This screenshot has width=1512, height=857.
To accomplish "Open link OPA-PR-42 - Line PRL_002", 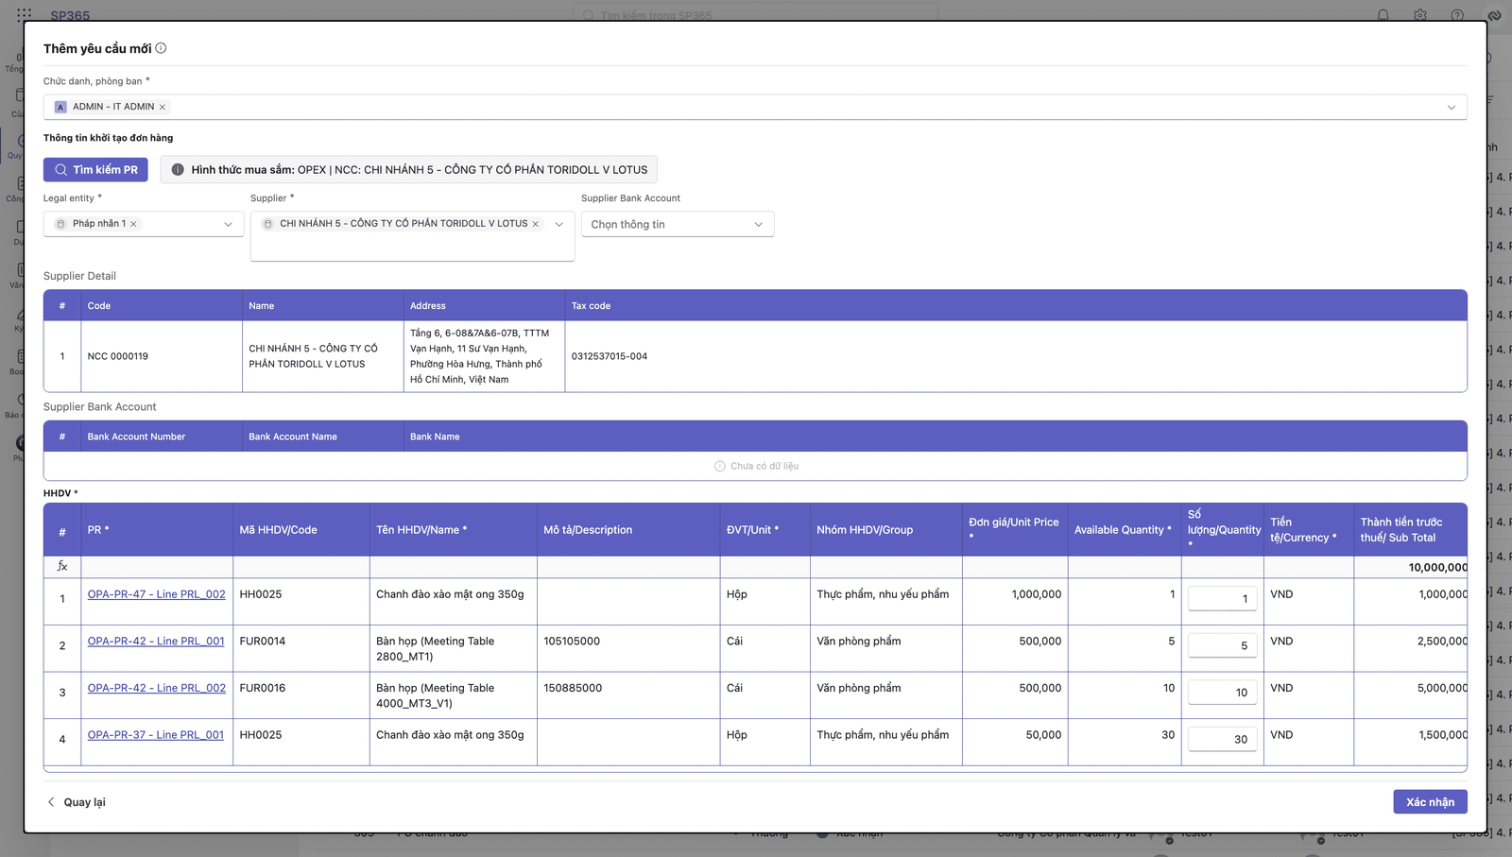I will click(x=157, y=688).
